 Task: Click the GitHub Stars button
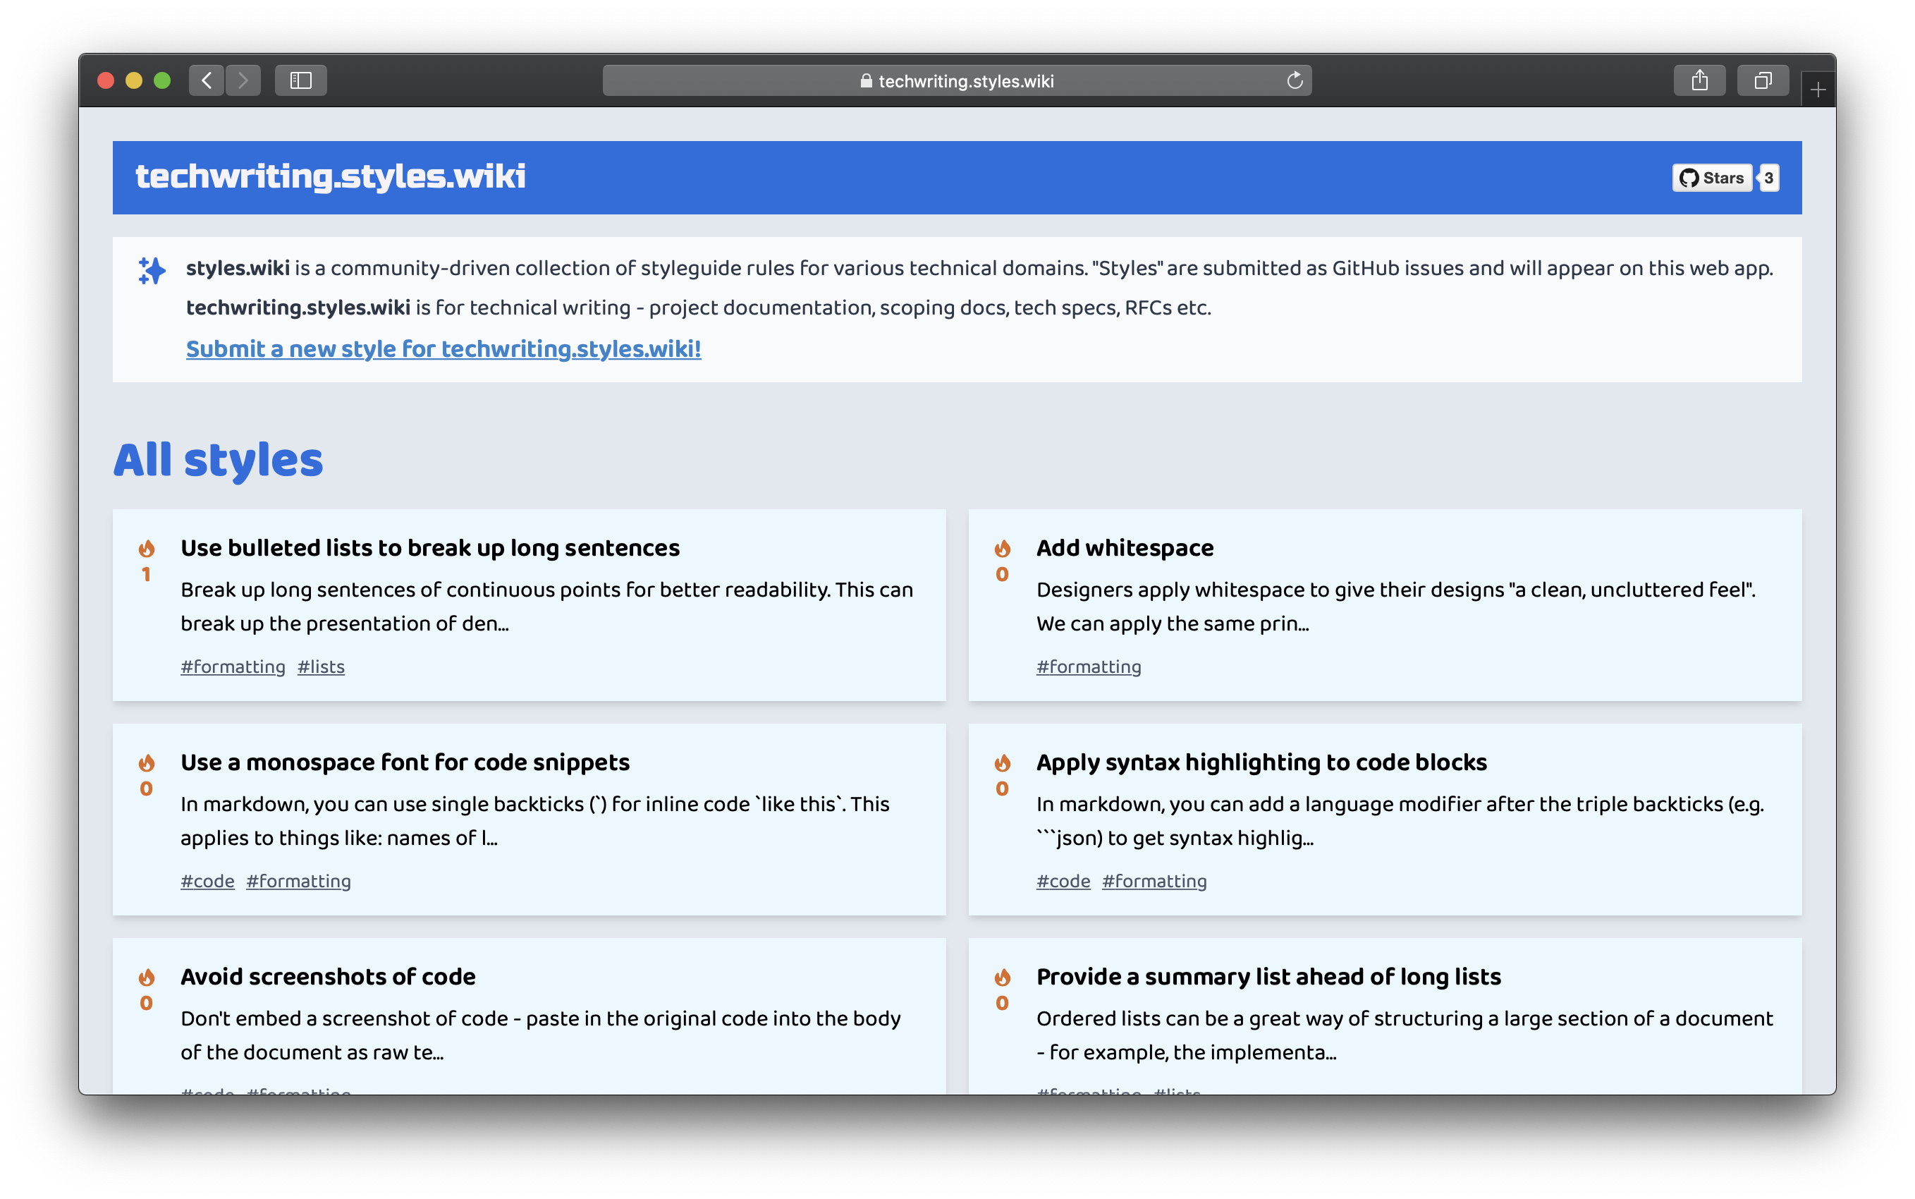1712,178
